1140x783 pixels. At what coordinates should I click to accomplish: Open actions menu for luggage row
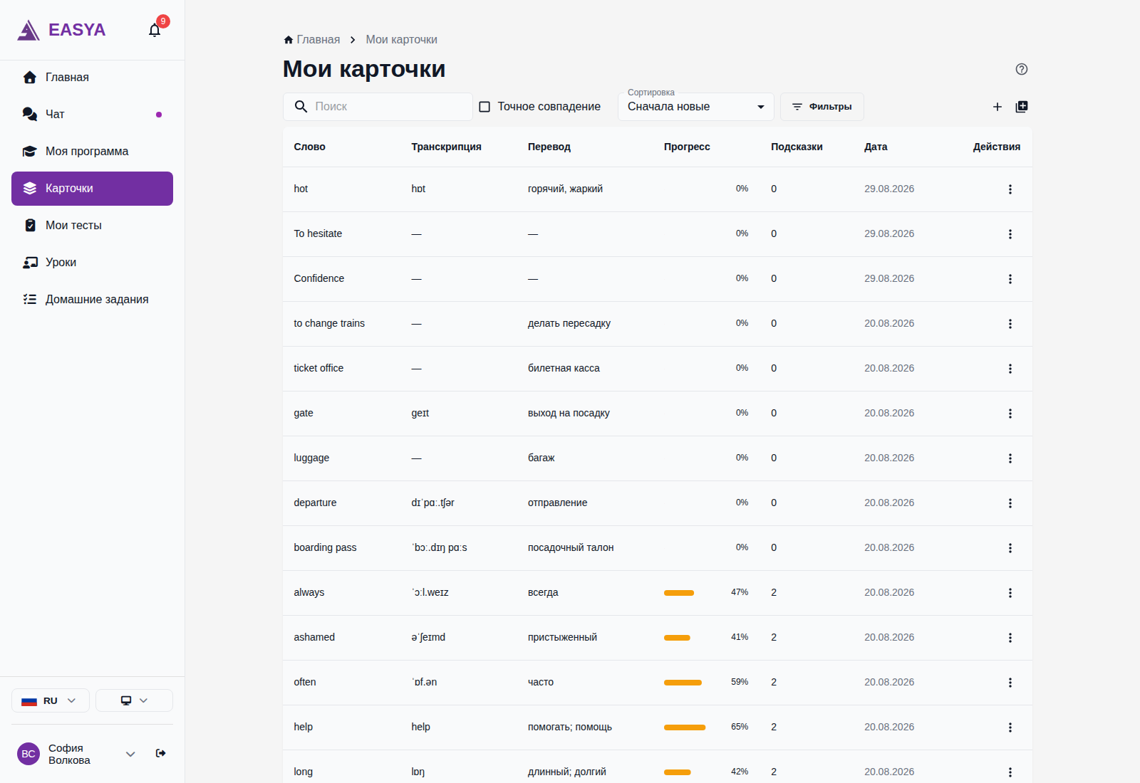tap(1010, 458)
